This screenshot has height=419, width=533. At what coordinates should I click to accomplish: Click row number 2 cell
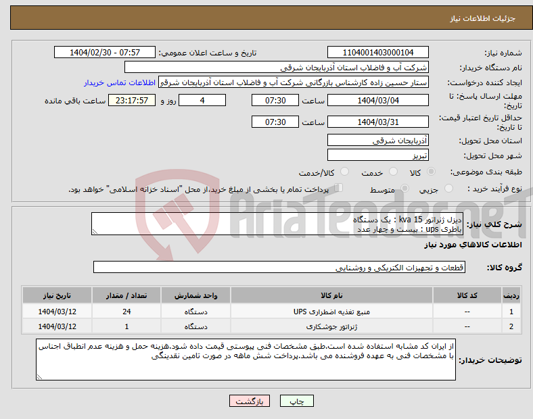[x=511, y=326]
